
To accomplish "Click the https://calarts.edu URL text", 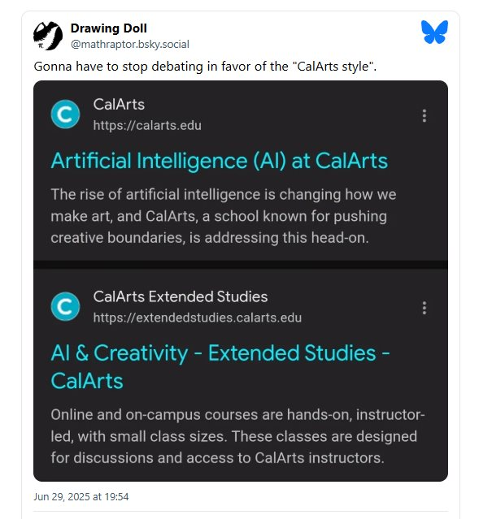I will tap(147, 125).
